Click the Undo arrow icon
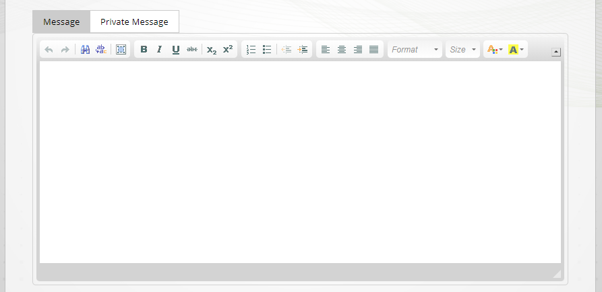Image resolution: width=602 pixels, height=292 pixels. pyautogui.click(x=49, y=50)
